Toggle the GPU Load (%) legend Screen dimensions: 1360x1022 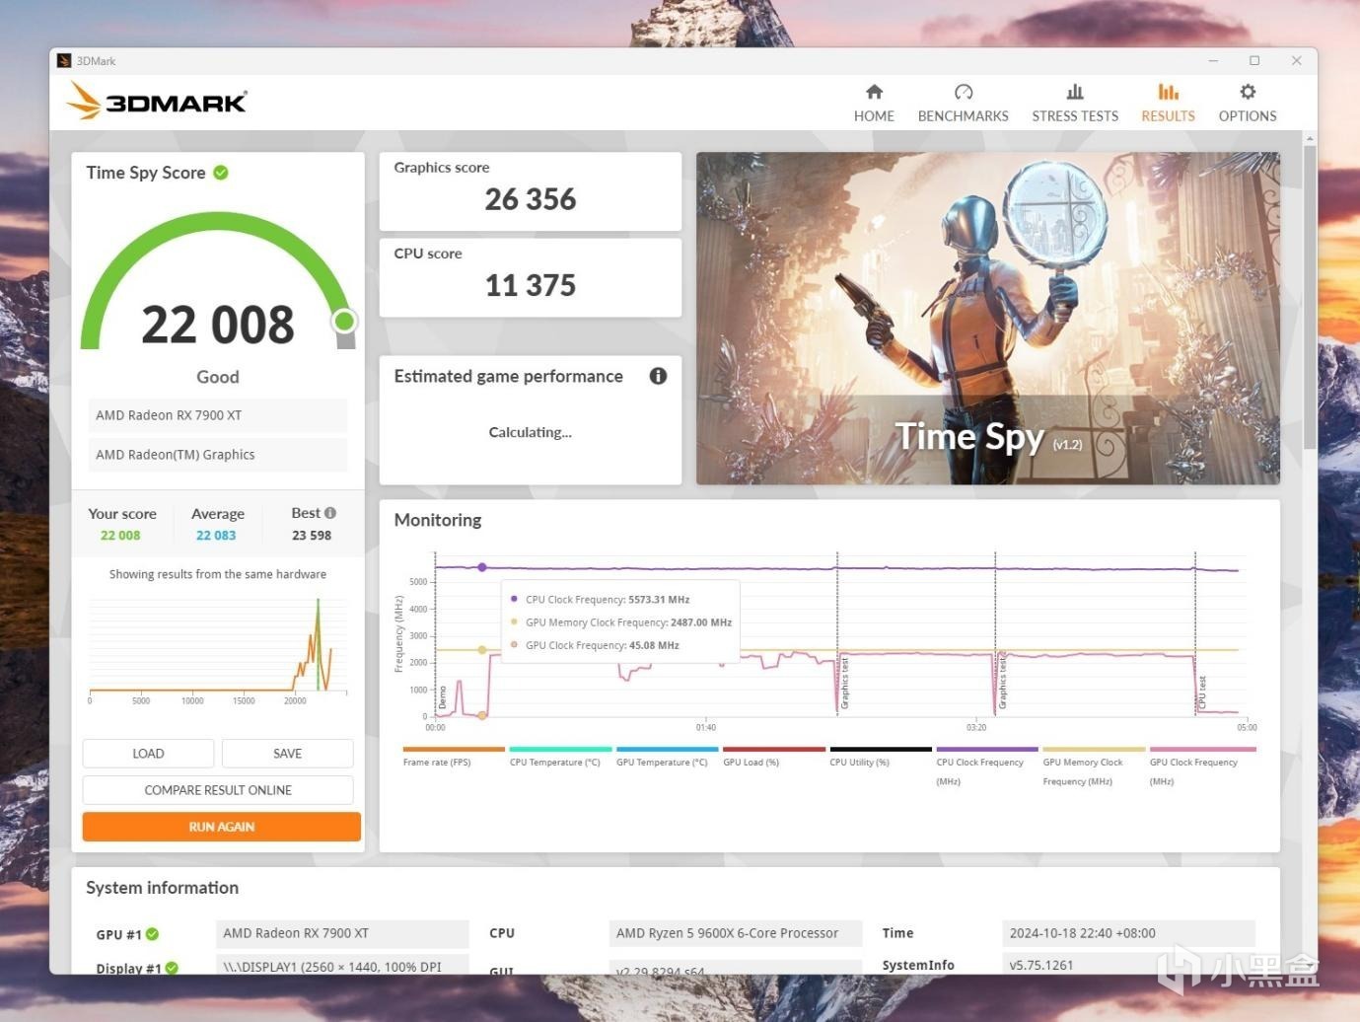(x=773, y=757)
